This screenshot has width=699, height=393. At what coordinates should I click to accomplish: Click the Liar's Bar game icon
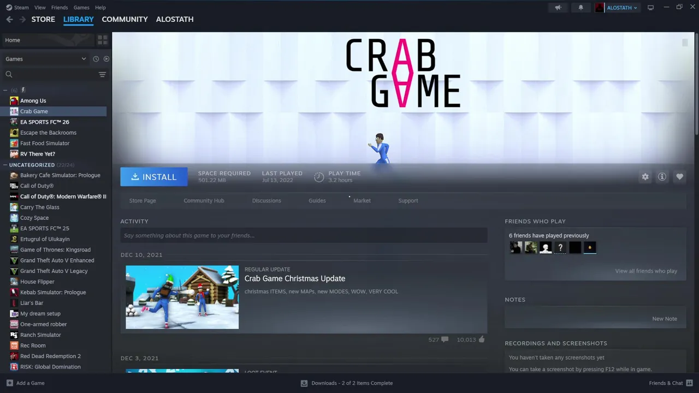14,303
